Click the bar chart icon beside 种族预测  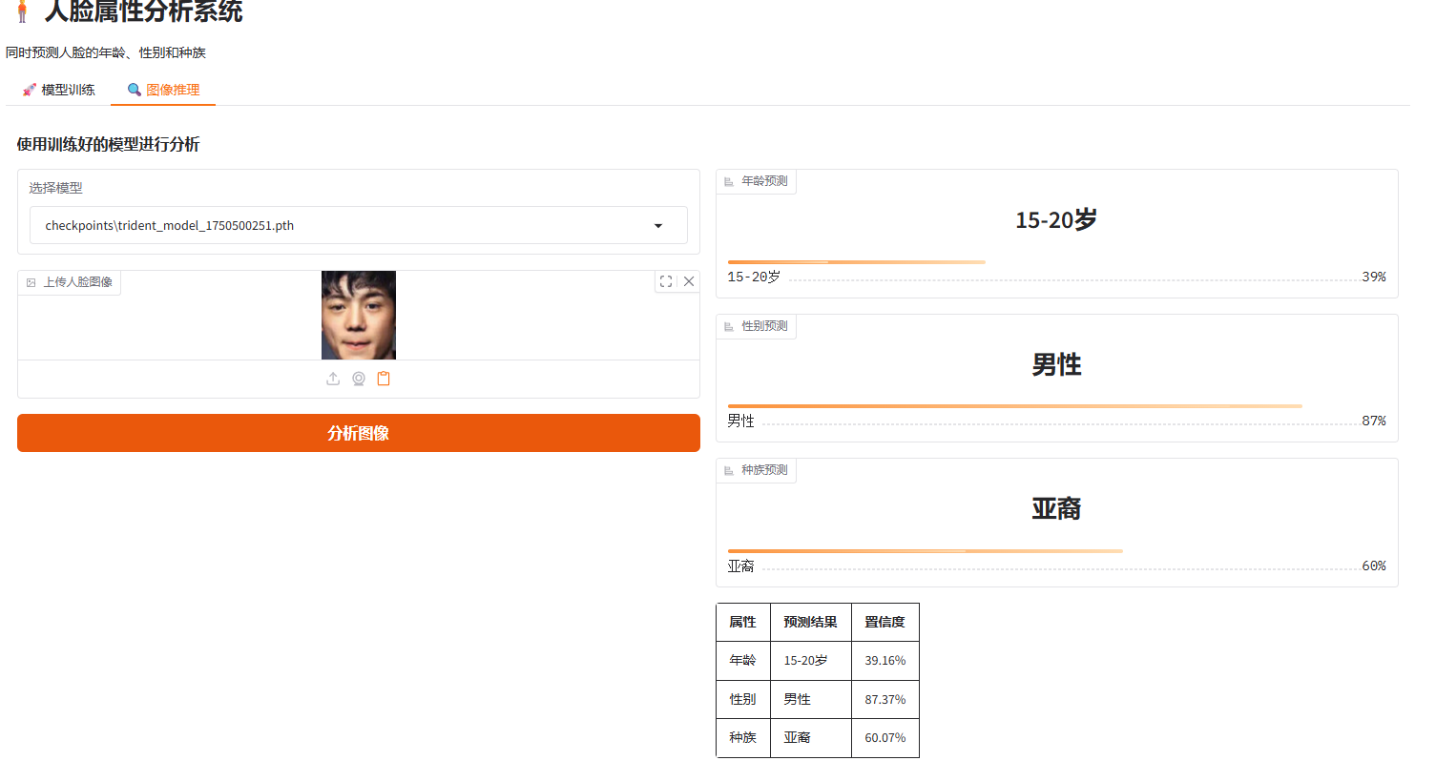[730, 469]
